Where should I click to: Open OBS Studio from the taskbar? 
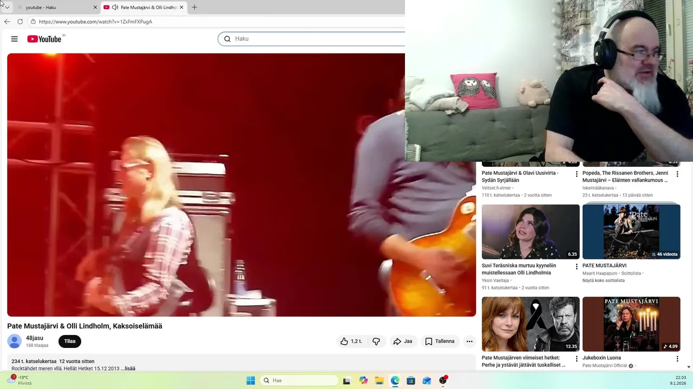(443, 380)
